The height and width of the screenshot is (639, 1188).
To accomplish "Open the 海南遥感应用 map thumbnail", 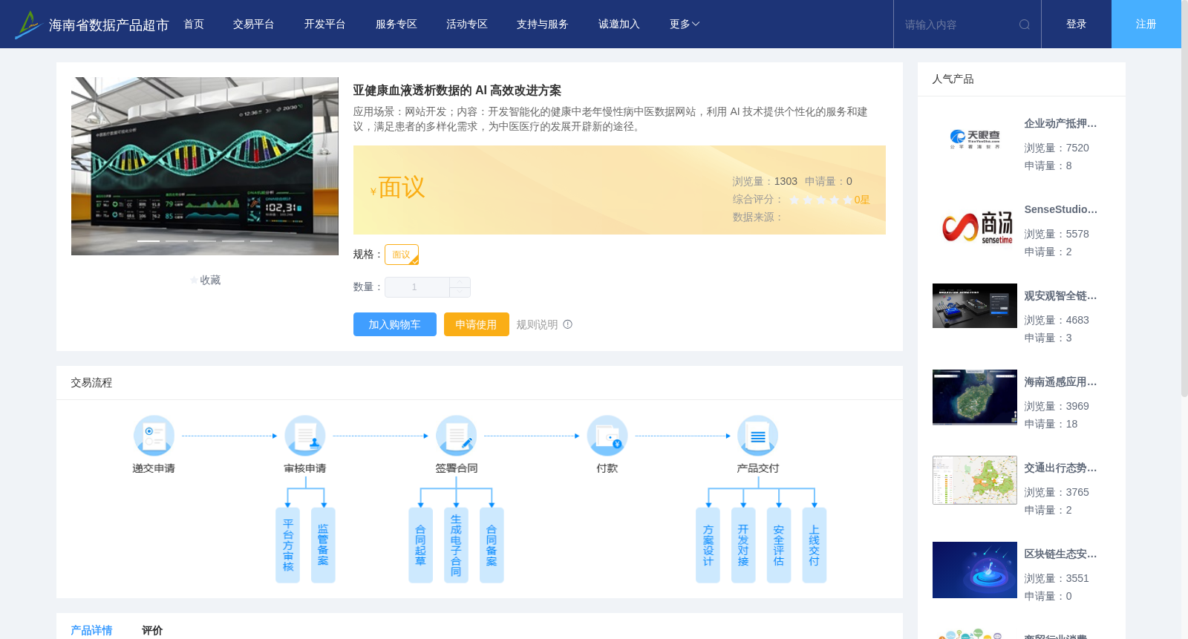I will pos(975,397).
